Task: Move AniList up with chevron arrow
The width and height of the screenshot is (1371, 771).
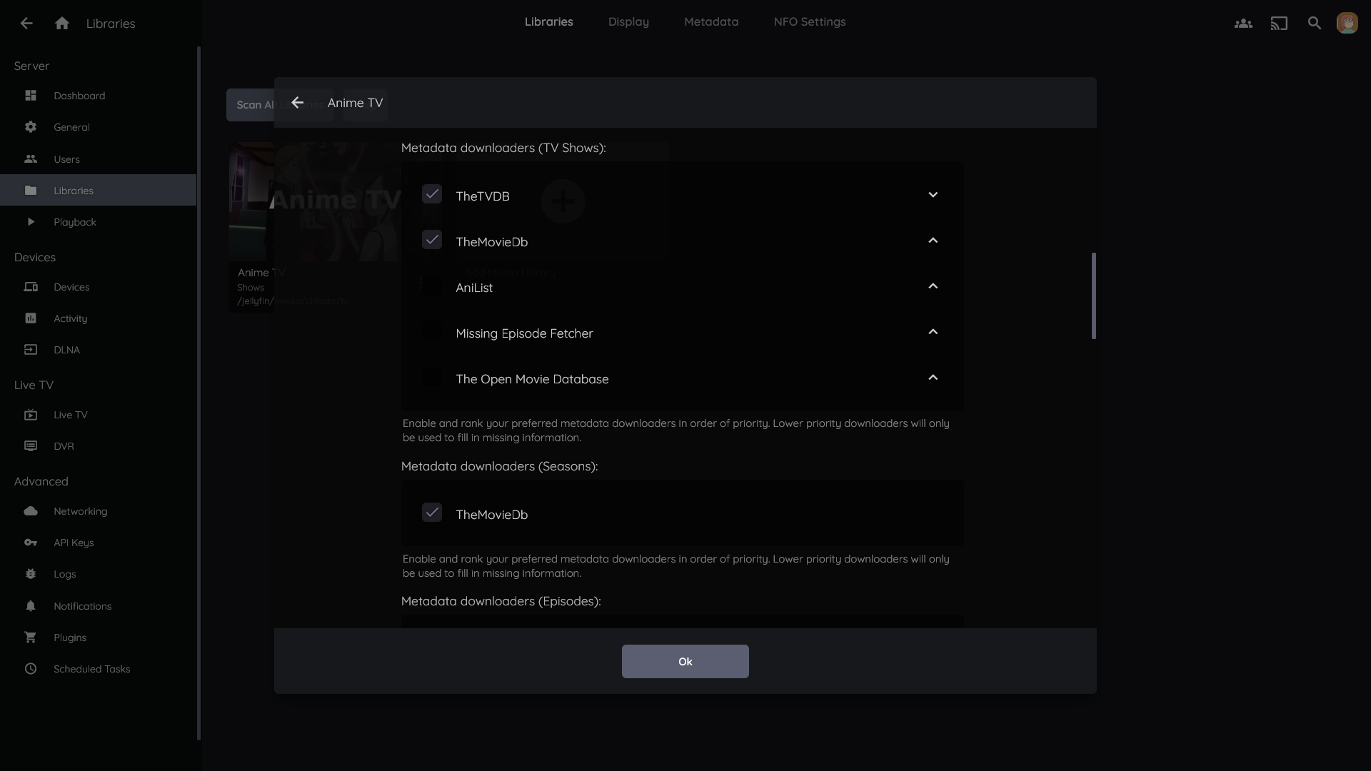Action: (x=933, y=286)
